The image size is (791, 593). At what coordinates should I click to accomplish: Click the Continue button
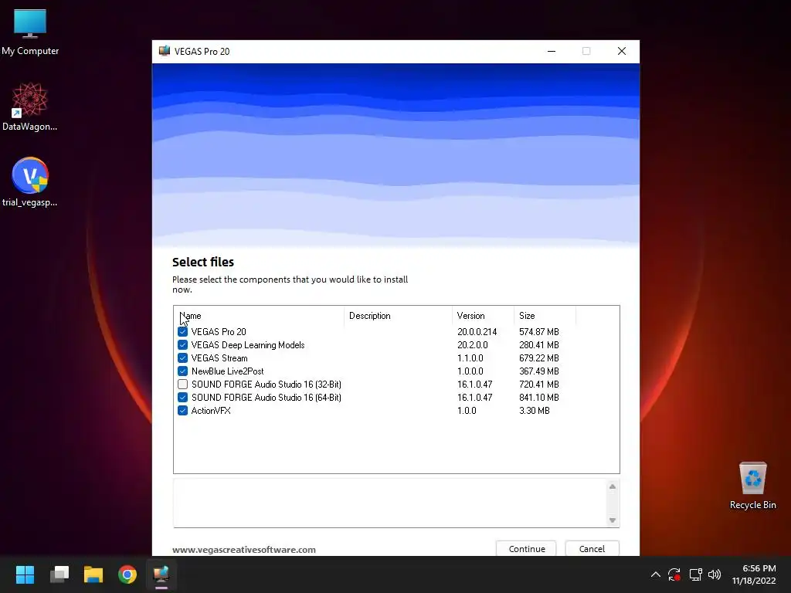pos(526,549)
